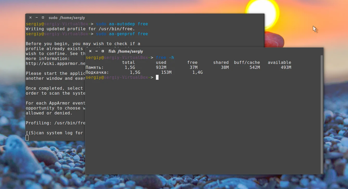Close the fish terminal window

pos(90,51)
